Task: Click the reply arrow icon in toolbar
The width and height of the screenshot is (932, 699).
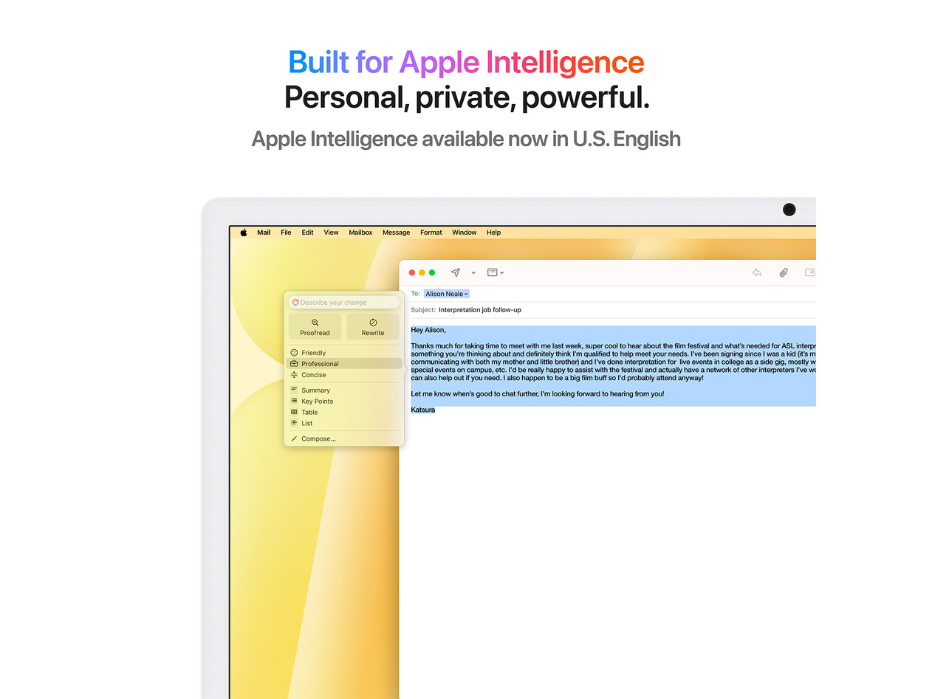Action: [x=757, y=272]
